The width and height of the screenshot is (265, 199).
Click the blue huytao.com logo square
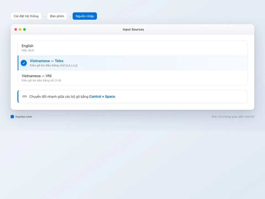tap(12, 117)
